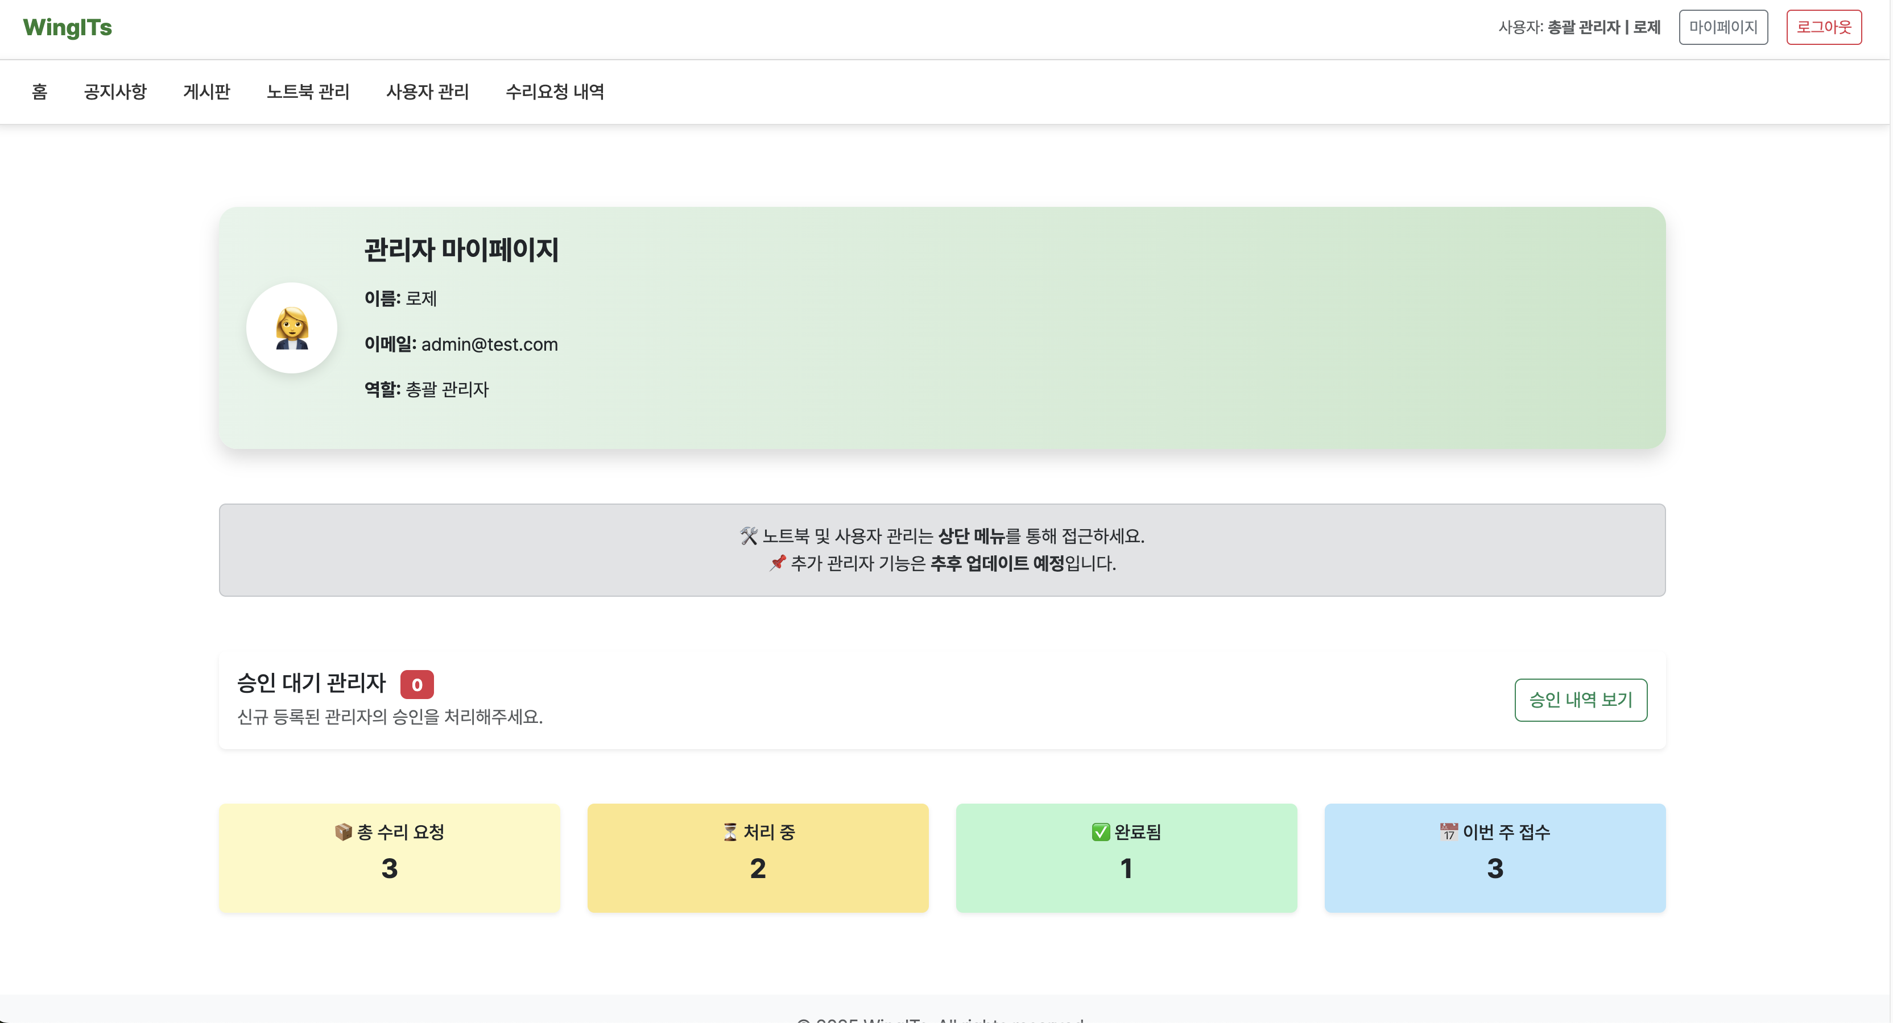Open 수리요청 내역 page
Image resolution: width=1893 pixels, height=1023 pixels.
click(x=555, y=92)
